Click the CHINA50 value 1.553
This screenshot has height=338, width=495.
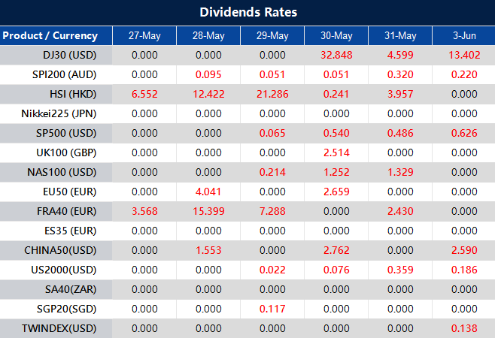208,250
